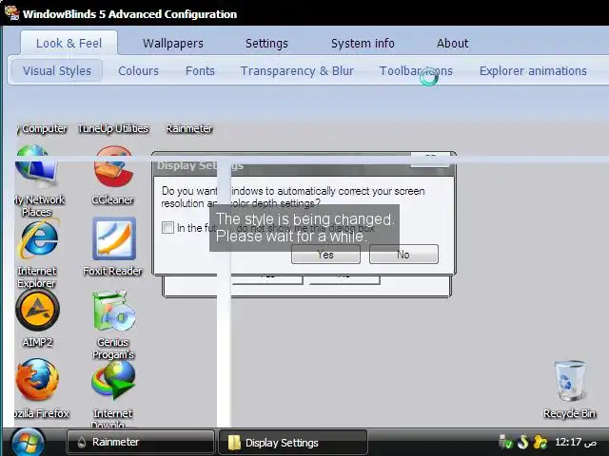Screen dimensions: 609x456
Task: Click the Windows Start orb
Action: [x=28, y=442]
